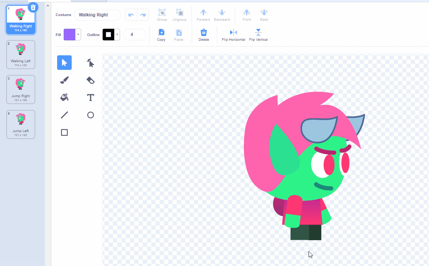Pick the Eraser tool
The image size is (429, 266).
pos(90,80)
